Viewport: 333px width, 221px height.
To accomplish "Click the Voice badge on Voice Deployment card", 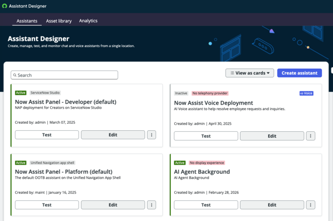I will click(306, 93).
